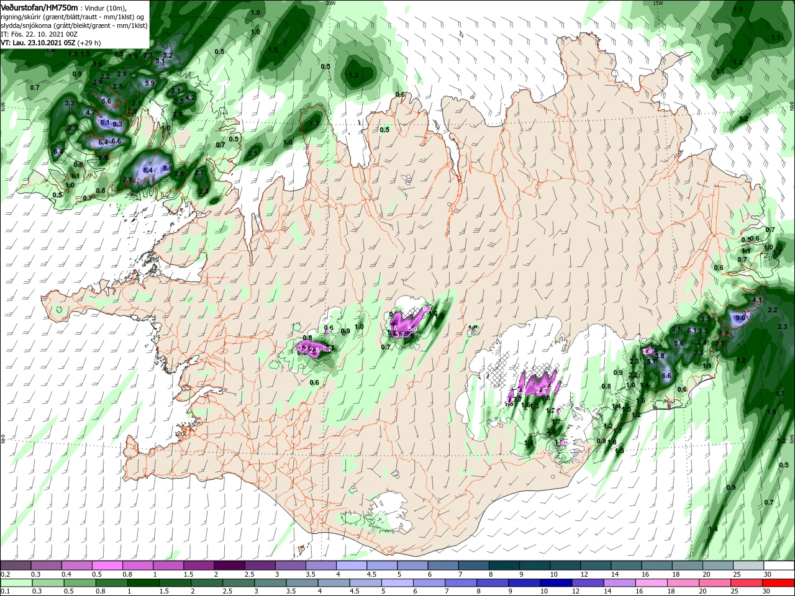Click the Veðurstofan/HM750m title text
Screen dimensions: 795x596
pyautogui.click(x=39, y=7)
